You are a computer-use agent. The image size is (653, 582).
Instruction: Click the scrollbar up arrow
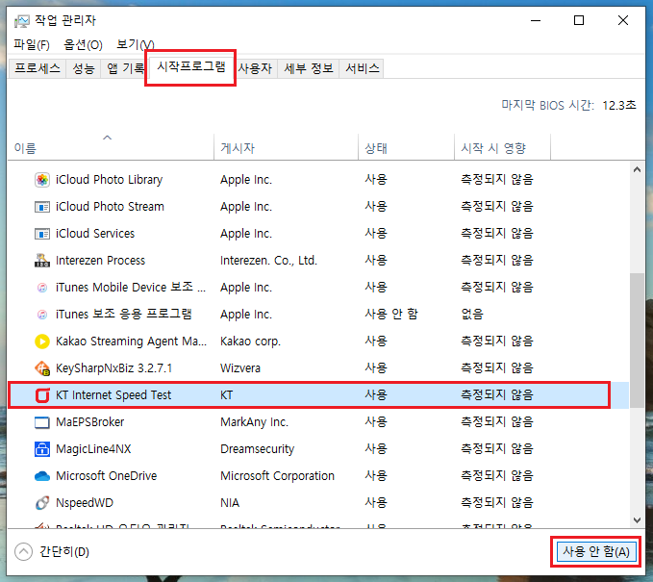click(637, 169)
